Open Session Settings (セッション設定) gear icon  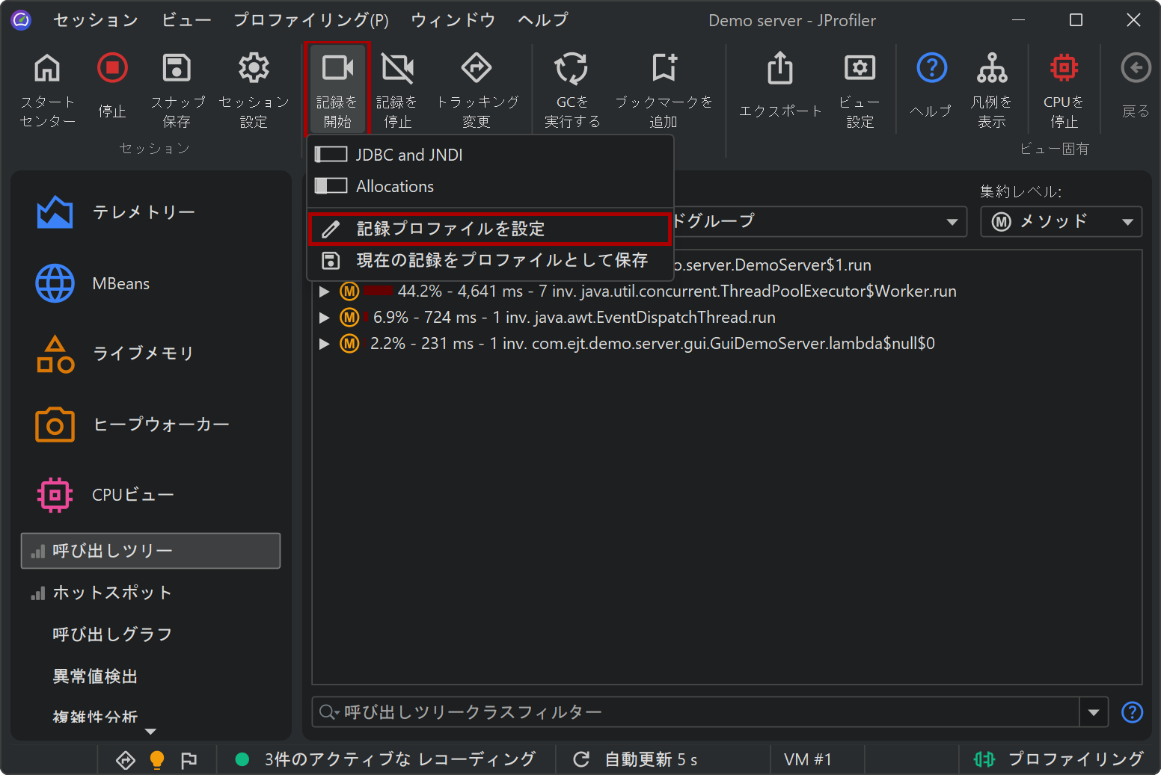point(254,70)
